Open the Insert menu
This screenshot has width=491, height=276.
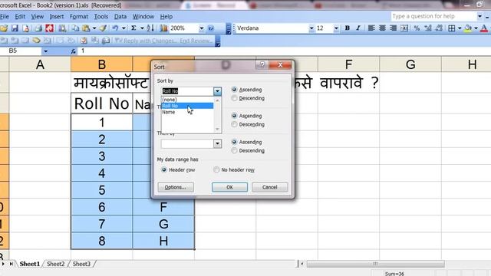click(57, 17)
